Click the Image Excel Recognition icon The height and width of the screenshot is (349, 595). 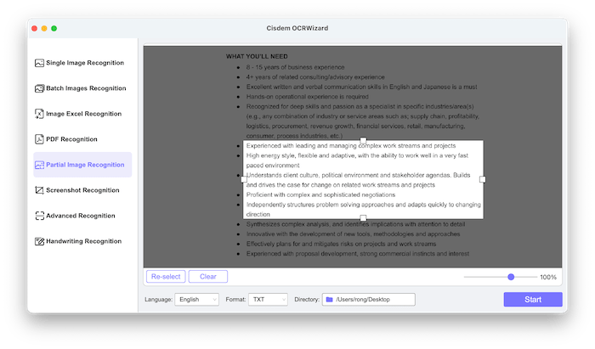(39, 114)
